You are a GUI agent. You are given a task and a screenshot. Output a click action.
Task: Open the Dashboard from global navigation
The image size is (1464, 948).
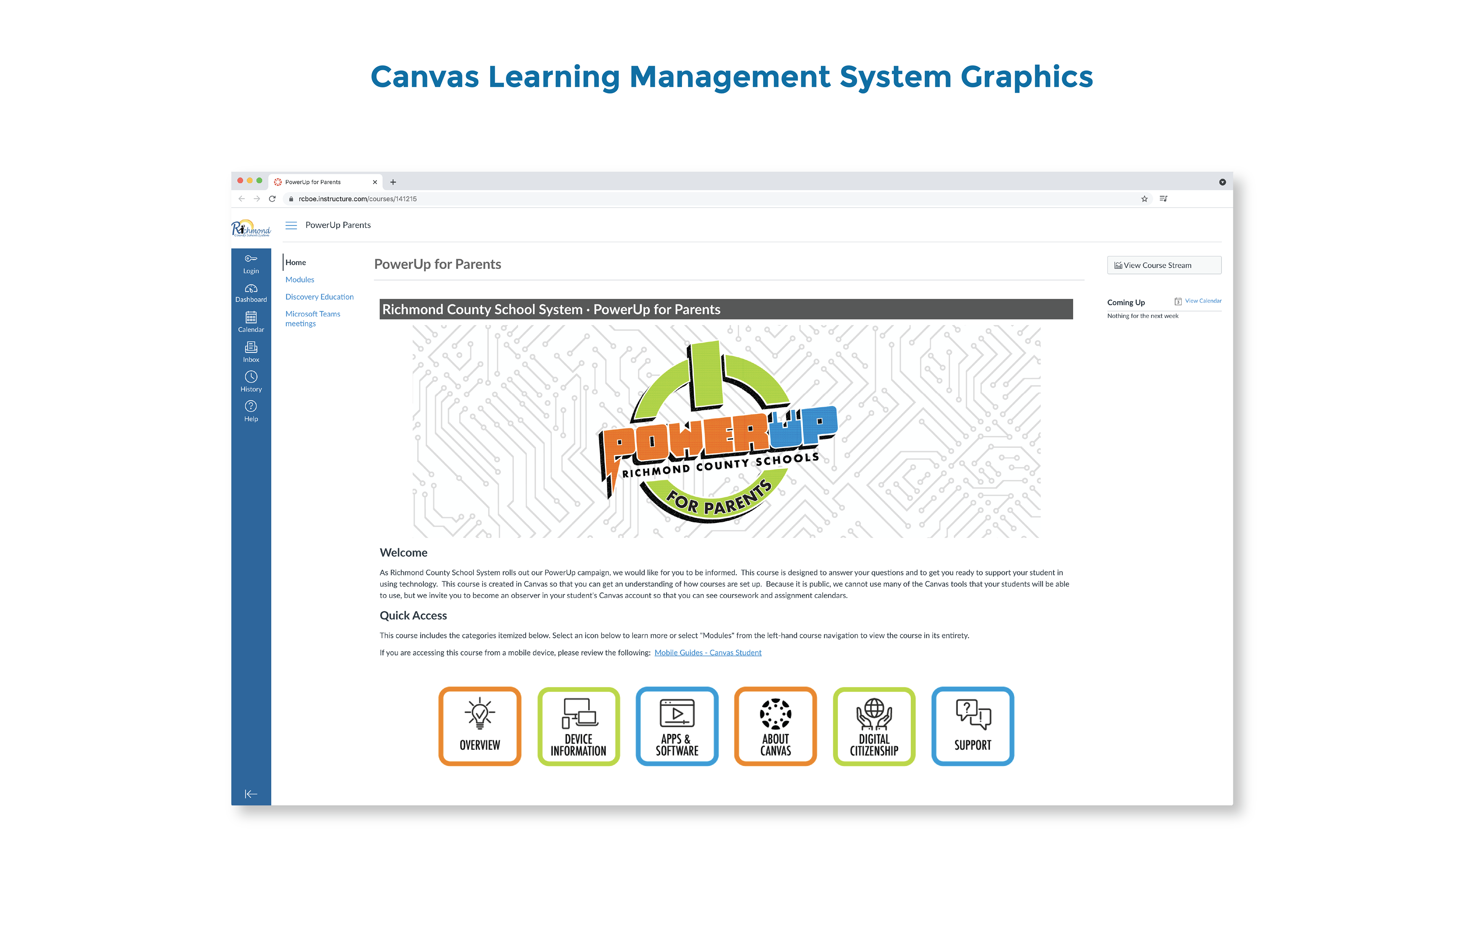tap(251, 293)
